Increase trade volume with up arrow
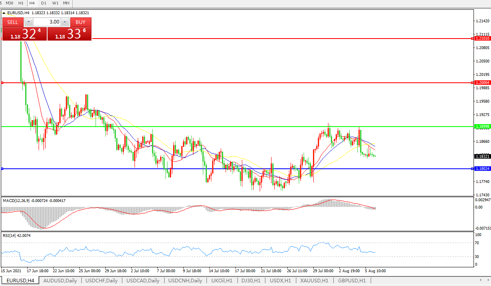491x286 pixels. click(65, 22)
